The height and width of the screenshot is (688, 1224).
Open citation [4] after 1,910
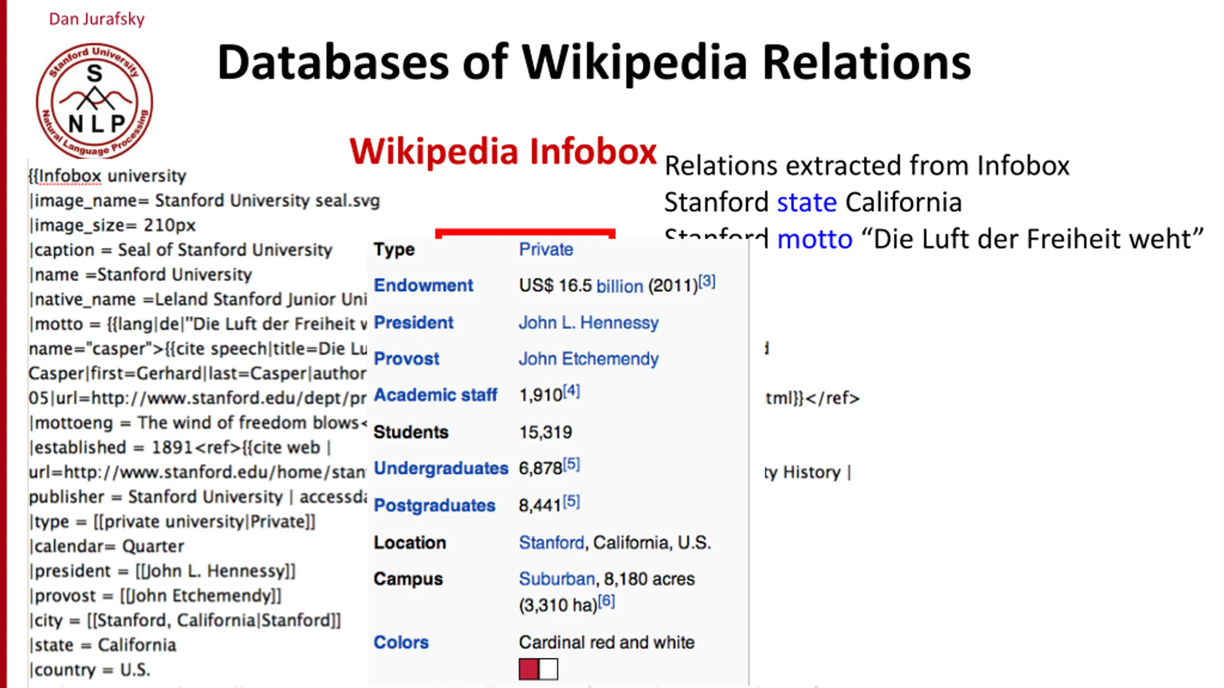571,391
